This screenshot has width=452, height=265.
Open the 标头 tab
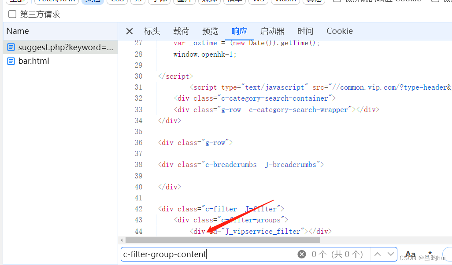(x=152, y=31)
